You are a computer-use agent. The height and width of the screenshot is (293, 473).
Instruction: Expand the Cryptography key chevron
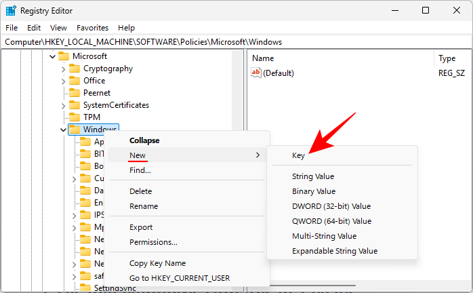click(x=63, y=69)
